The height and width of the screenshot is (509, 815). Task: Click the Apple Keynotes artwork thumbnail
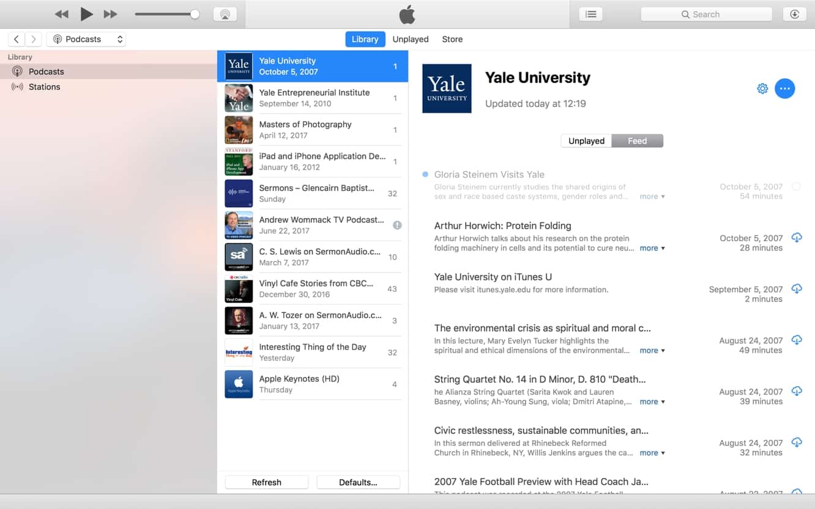coord(239,384)
